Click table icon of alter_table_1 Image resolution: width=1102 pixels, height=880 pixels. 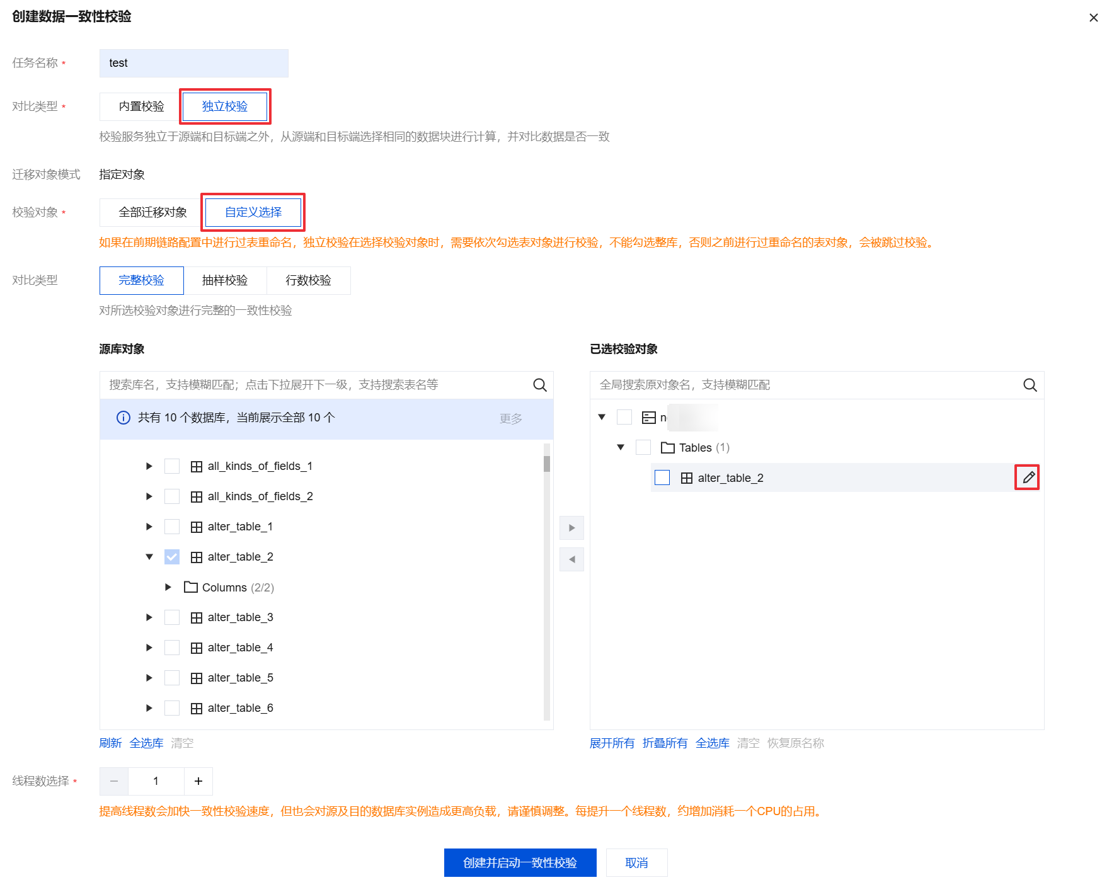click(197, 527)
